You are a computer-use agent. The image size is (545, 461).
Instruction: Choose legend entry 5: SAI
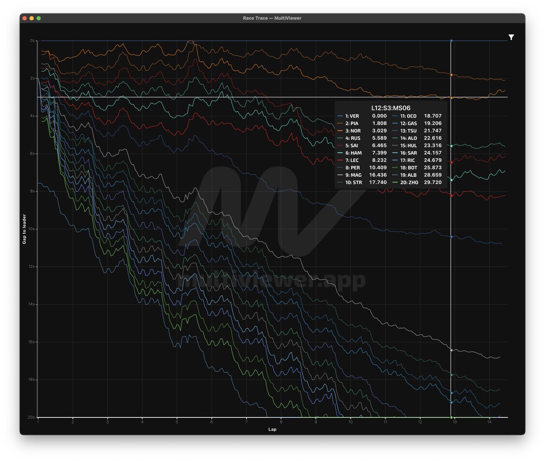tap(352, 145)
